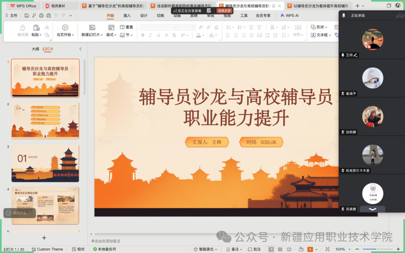Image resolution: width=405 pixels, height=253 pixels.
Task: Click the New Slide (新建幻灯片) icon
Action: (x=92, y=27)
